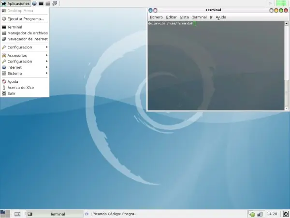290x218 pixels.
Task: Launch terminal from the top panel black icon
Action: tap(41, 3)
